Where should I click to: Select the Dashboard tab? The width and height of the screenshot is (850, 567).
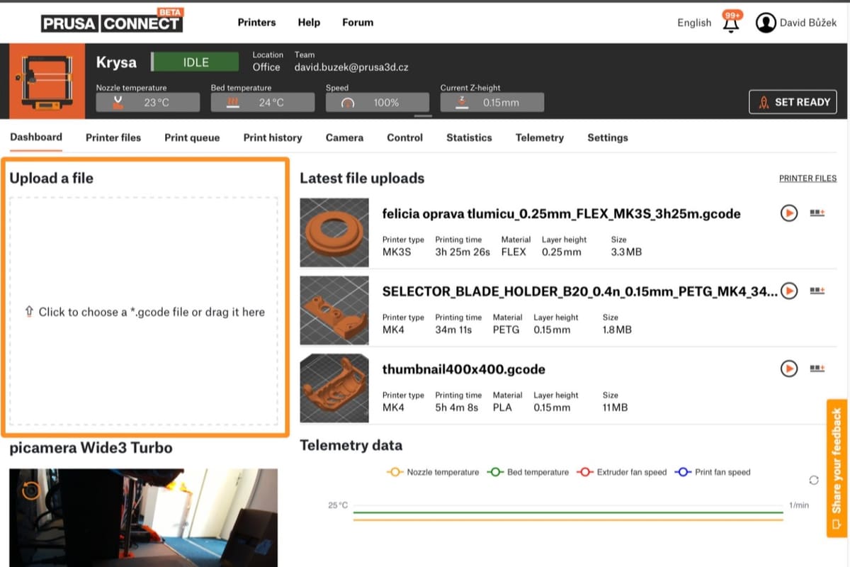click(36, 137)
